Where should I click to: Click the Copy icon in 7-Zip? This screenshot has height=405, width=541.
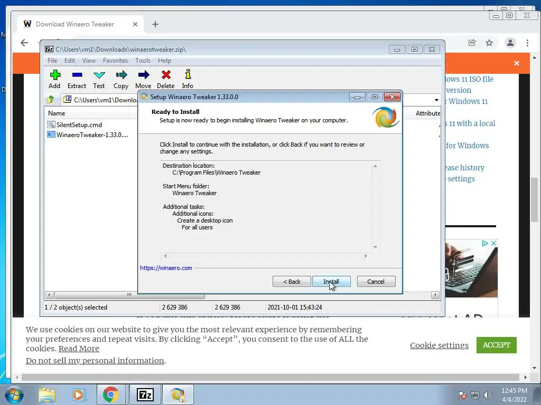pos(121,79)
